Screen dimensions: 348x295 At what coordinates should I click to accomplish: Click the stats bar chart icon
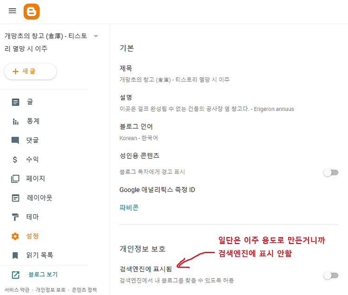point(15,122)
